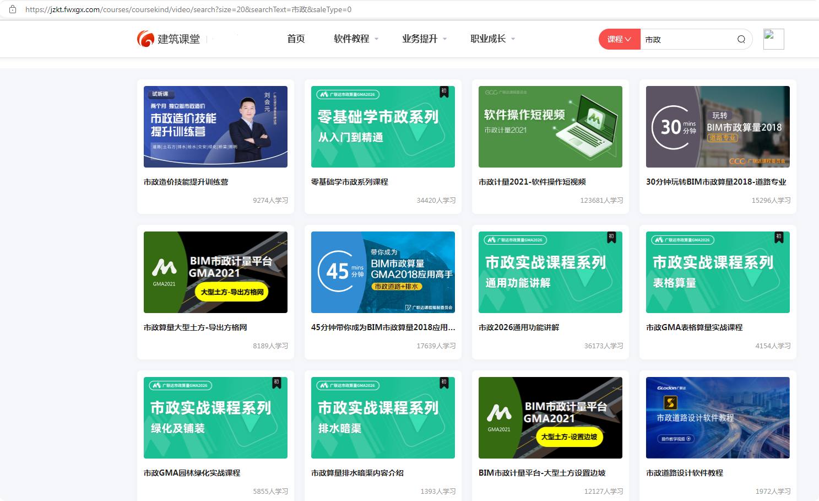The image size is (819, 501).
Task: Click the 1393人学习 learner count
Action: coord(438,492)
